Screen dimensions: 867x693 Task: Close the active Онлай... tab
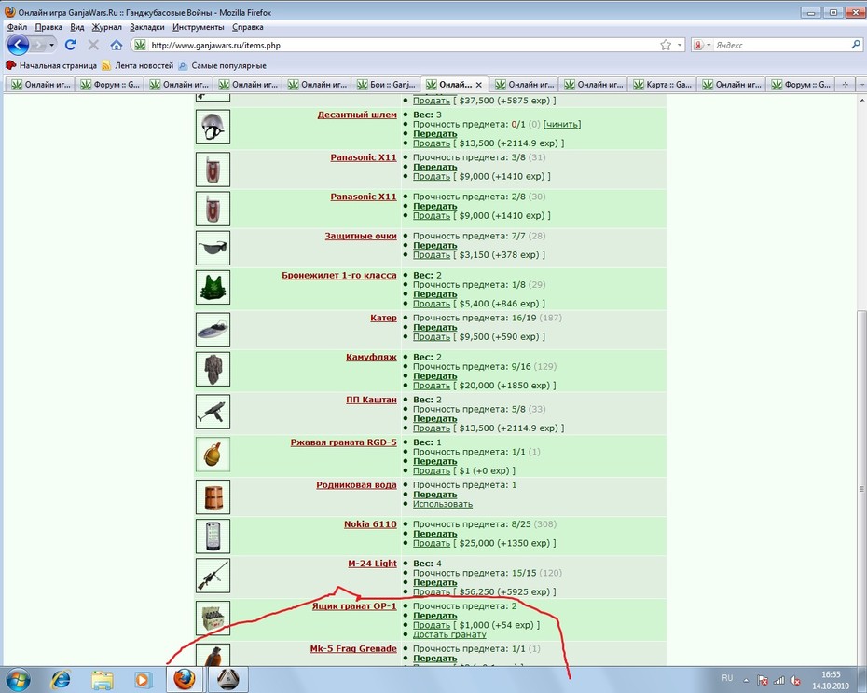pyautogui.click(x=479, y=85)
